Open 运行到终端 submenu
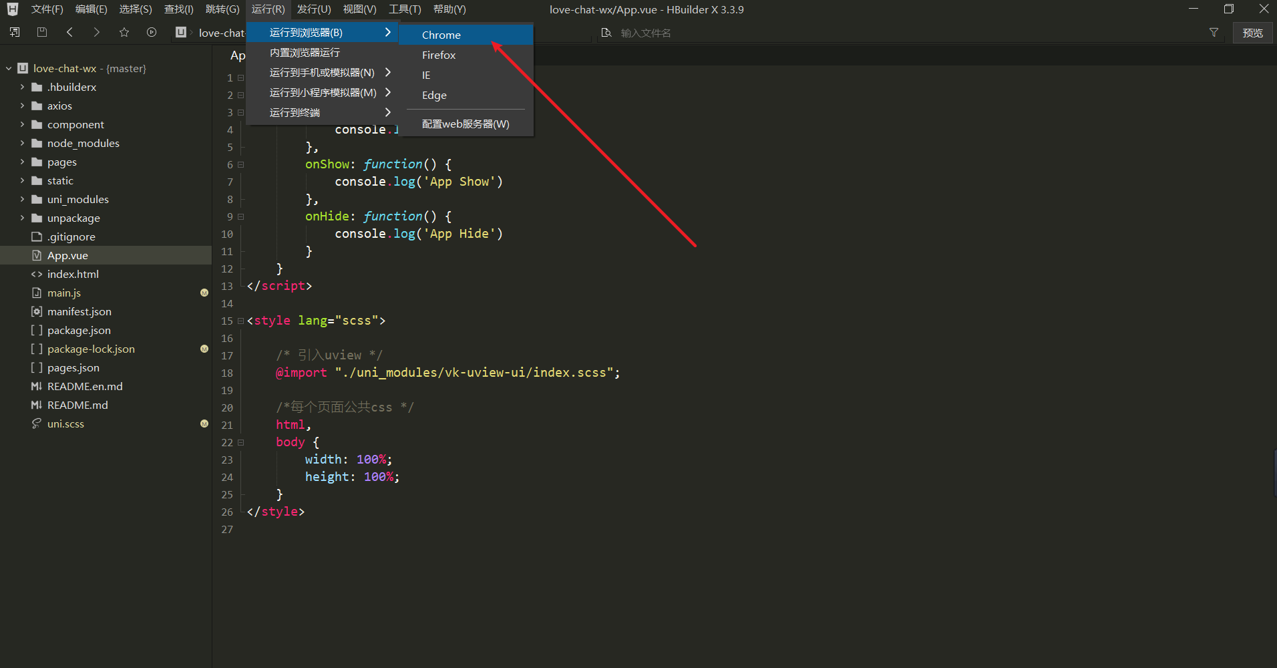1277x668 pixels. point(323,112)
